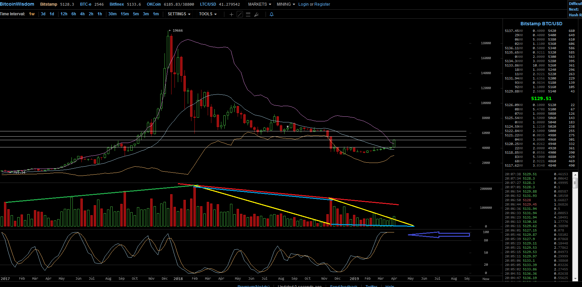Viewport: 582px width, 287px height.
Task: Click depth level 4840 in order book
Action: pyautogui.click(x=552, y=166)
